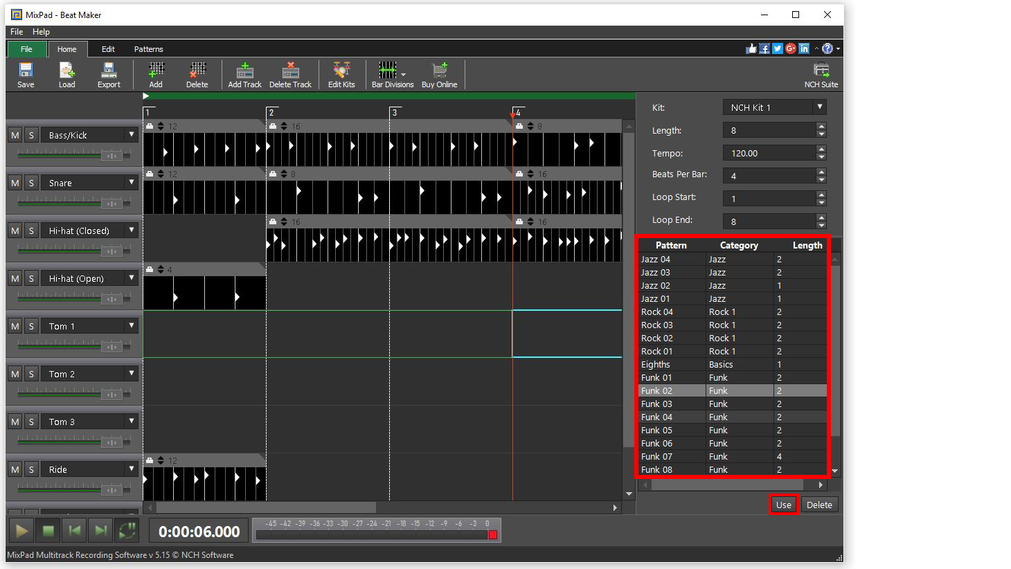Click the Add pattern icon
Image resolution: width=1011 pixels, height=569 pixels.
[x=155, y=74]
